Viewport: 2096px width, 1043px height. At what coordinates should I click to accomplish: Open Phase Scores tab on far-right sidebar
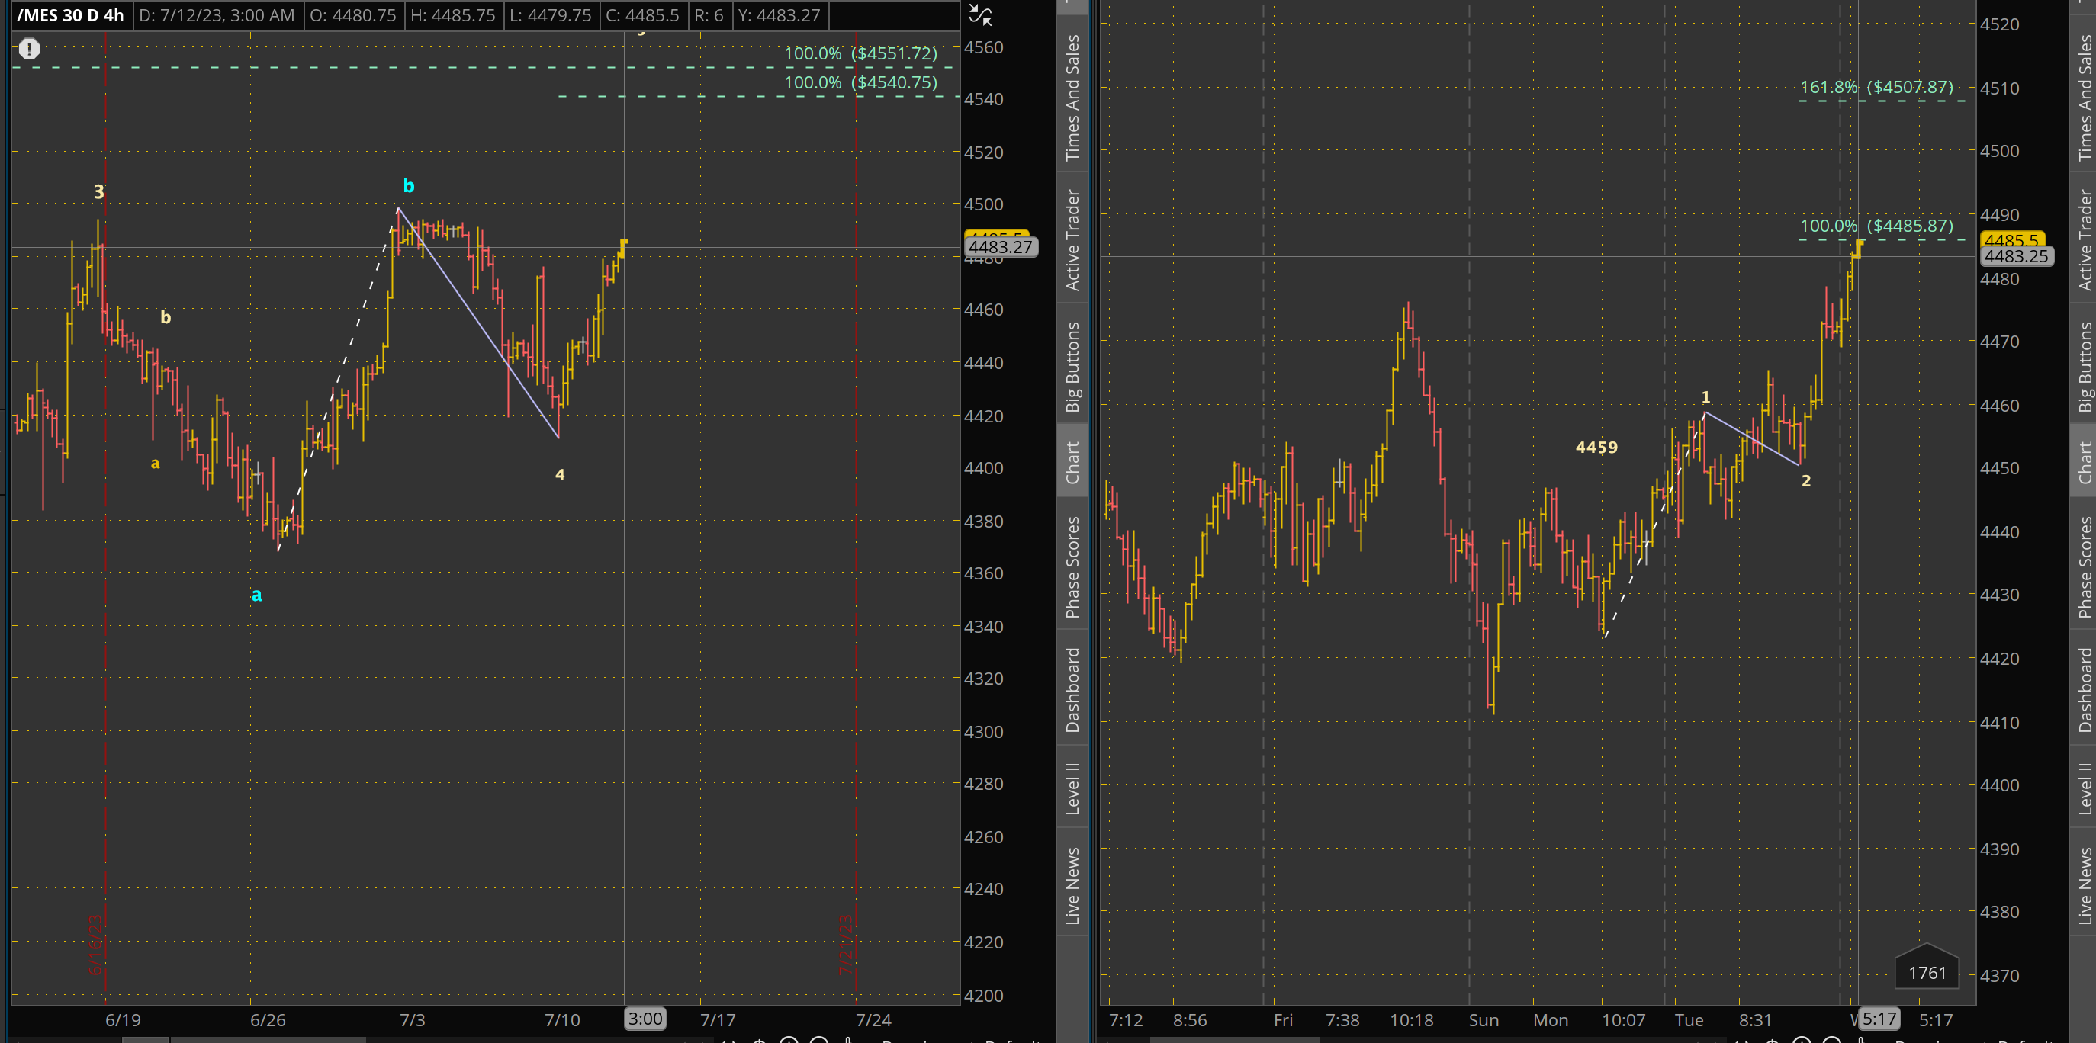(x=2084, y=567)
